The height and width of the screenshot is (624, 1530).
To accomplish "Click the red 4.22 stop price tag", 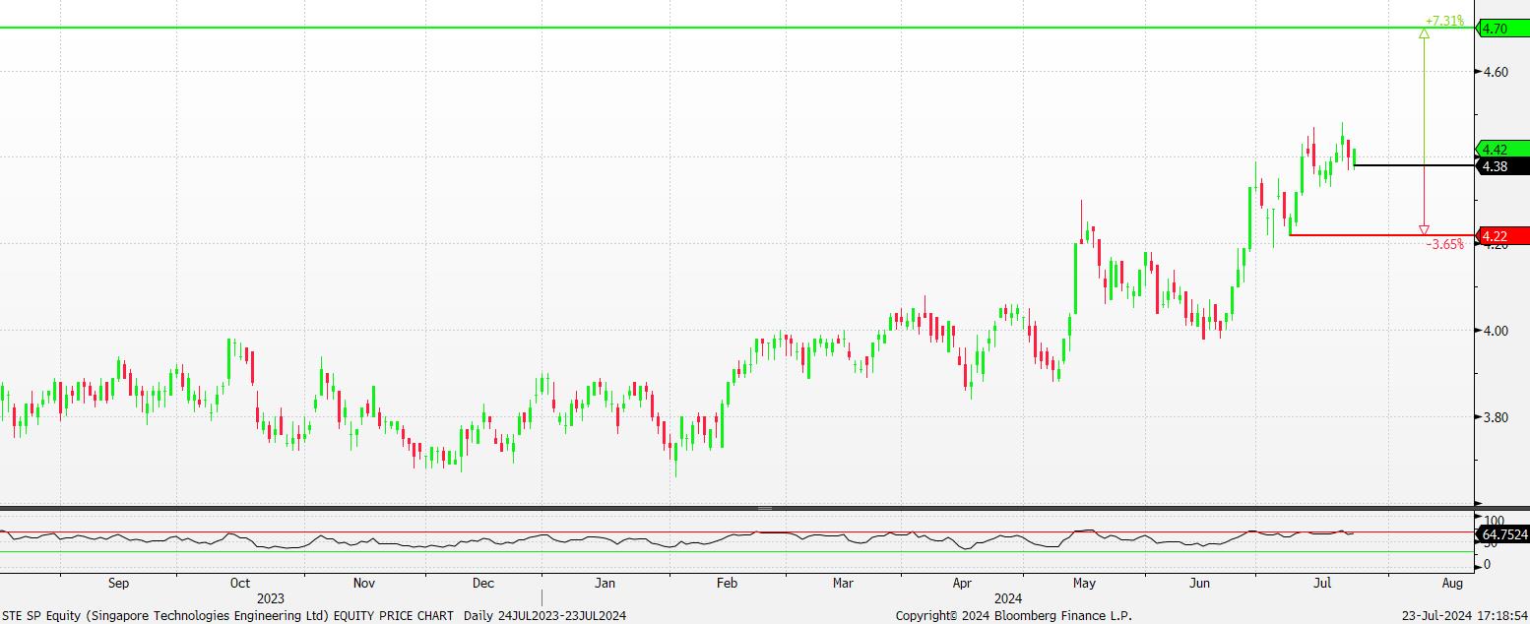I will (x=1501, y=236).
